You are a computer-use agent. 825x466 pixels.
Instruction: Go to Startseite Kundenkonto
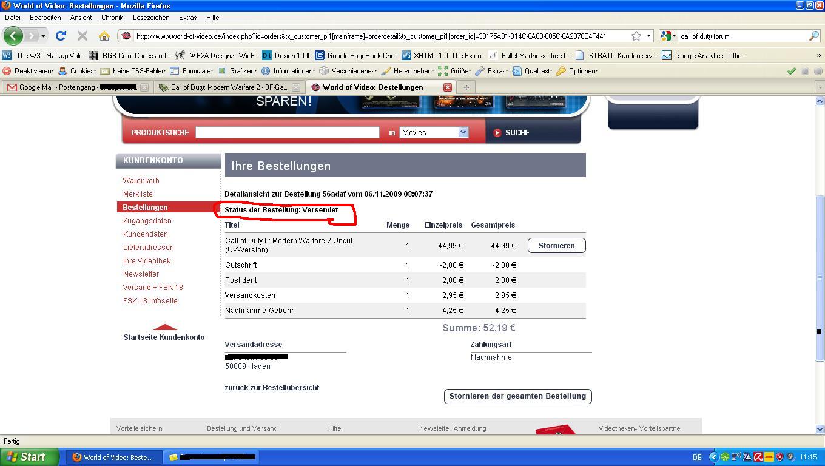pos(164,337)
